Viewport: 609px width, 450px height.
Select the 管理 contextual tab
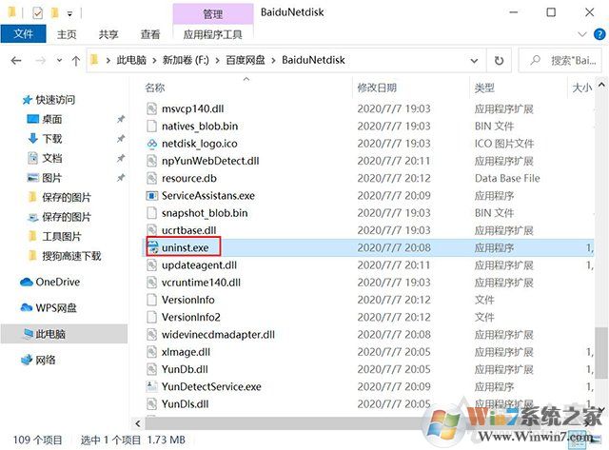point(213,14)
